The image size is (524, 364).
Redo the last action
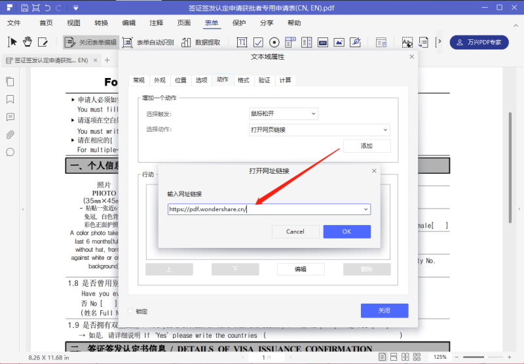(59, 8)
